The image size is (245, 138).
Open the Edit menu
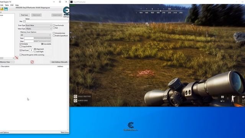click(x=2, y=5)
